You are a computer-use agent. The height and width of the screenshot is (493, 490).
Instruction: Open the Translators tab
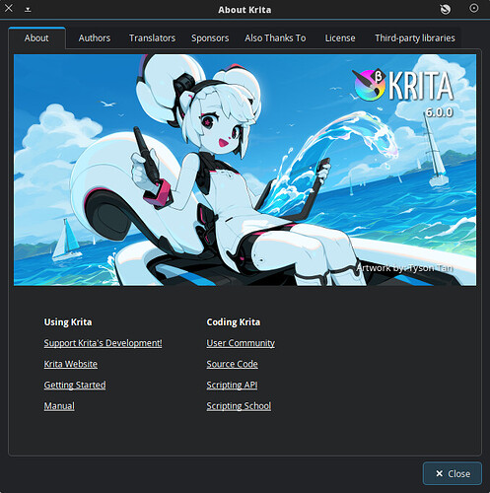point(152,38)
